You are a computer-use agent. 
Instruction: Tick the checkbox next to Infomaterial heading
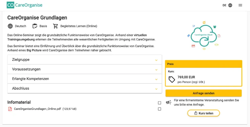click(x=159, y=103)
